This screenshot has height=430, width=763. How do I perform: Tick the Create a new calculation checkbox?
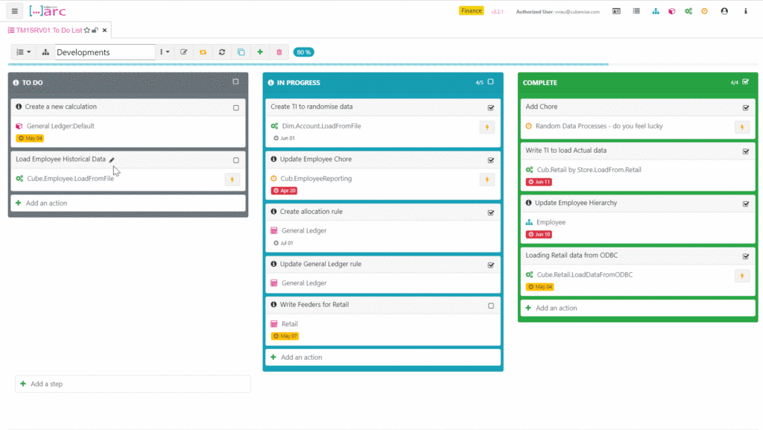point(236,107)
